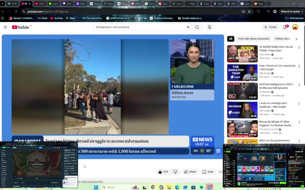
Task: Open the nuke drop video thumbnail
Action: tap(242, 129)
